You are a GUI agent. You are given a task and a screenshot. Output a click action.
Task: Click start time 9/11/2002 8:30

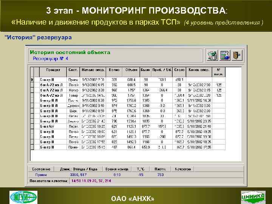(x=93, y=100)
